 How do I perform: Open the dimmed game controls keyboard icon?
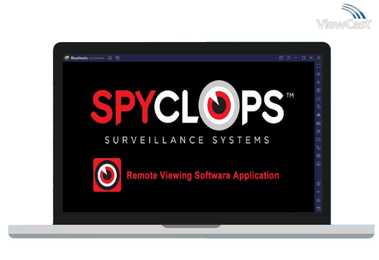tap(319, 99)
